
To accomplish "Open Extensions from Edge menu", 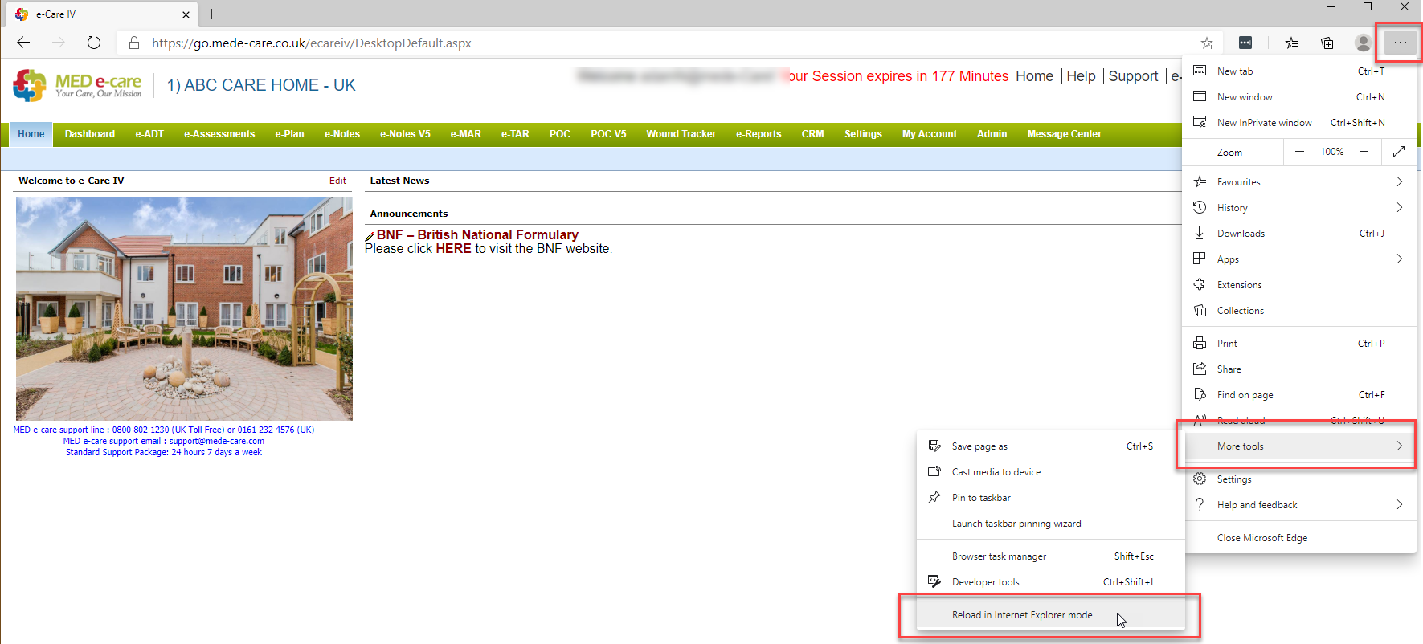I will click(1300, 285).
